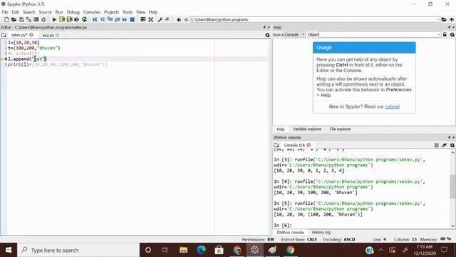The height and width of the screenshot is (257, 456).
Task: Select the setex.py editor tab
Action: 19,35
